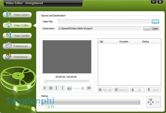Minimize the Video Editor window
The image size is (166, 113).
[154, 2]
